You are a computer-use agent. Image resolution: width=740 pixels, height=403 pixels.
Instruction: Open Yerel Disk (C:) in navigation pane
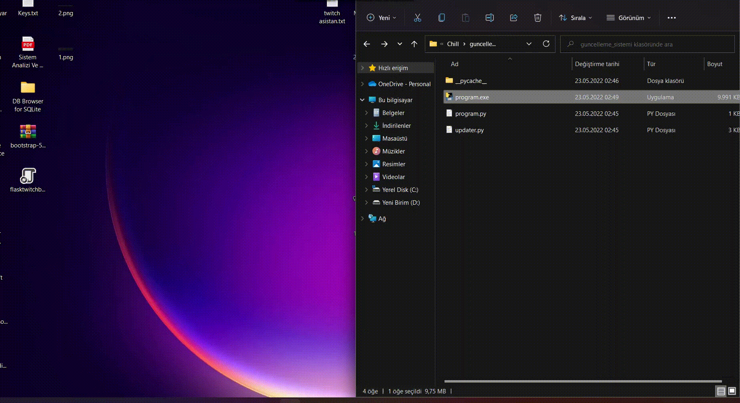[x=400, y=190]
